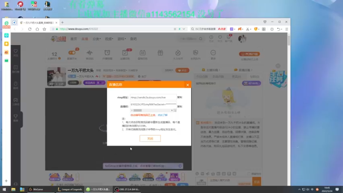Go to 首页 in Douyu navigation
This screenshot has width=343, height=193.
pyautogui.click(x=73, y=39)
